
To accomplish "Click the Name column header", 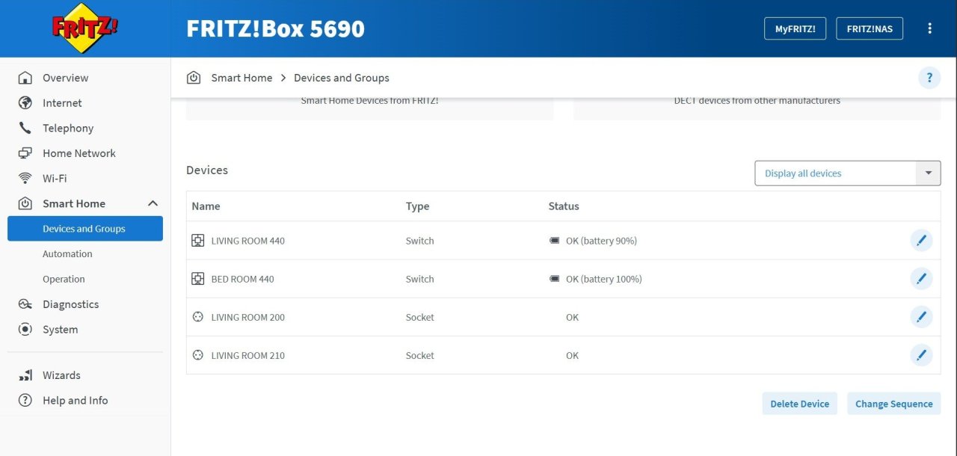I will 206,206.
